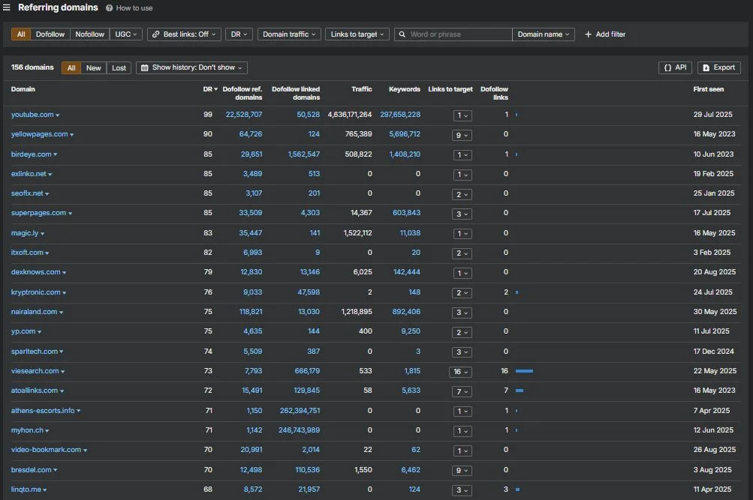Image resolution: width=753 pixels, height=500 pixels.
Task: Click 1,562,547 linked domains value
Action: coord(303,154)
